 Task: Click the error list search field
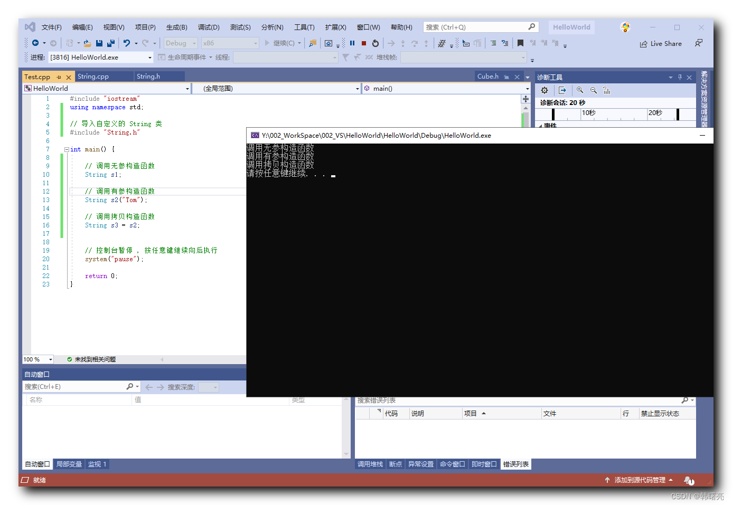point(525,401)
